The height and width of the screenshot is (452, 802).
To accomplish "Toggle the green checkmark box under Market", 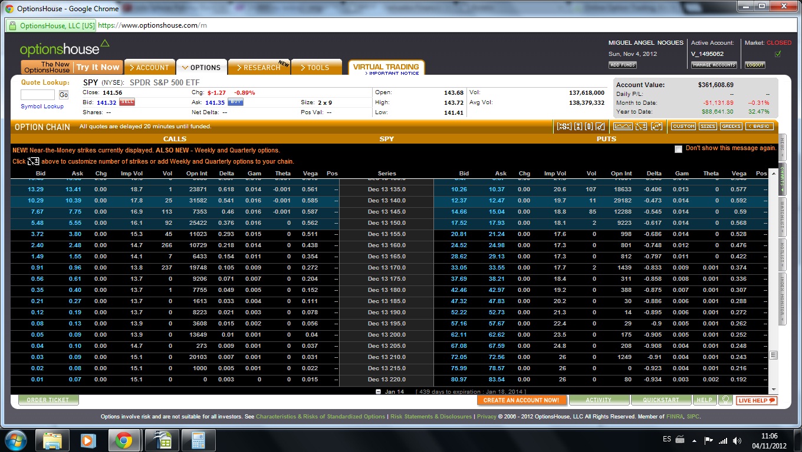I will (778, 54).
